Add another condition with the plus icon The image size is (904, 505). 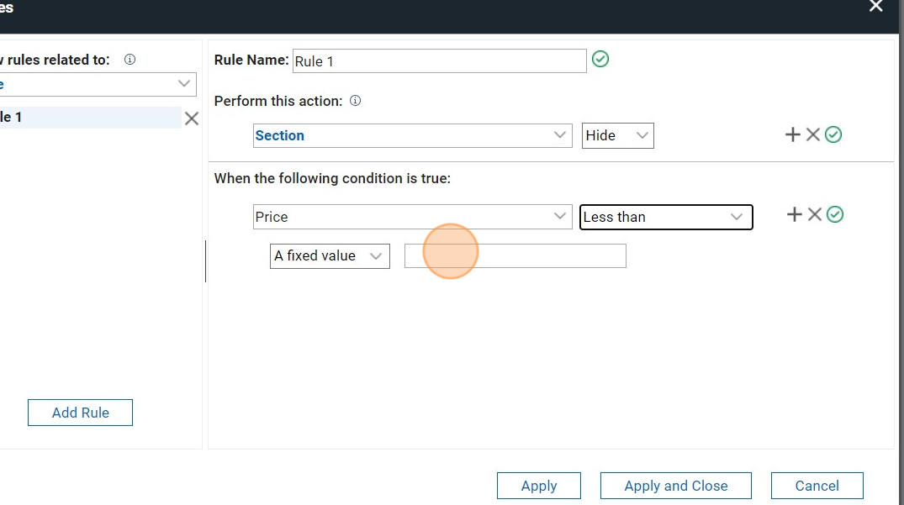coord(794,215)
